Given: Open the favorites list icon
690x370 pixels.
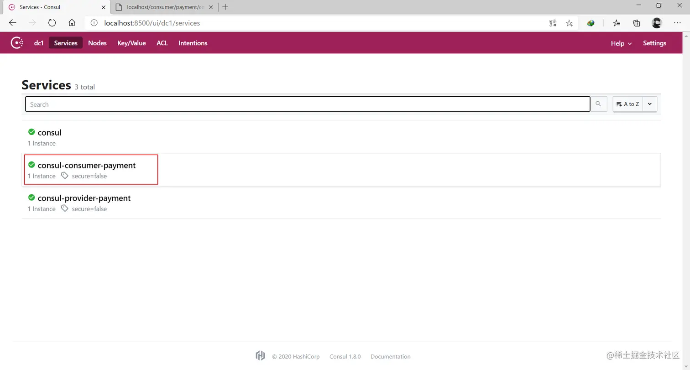Looking at the screenshot, I should tap(617, 23).
